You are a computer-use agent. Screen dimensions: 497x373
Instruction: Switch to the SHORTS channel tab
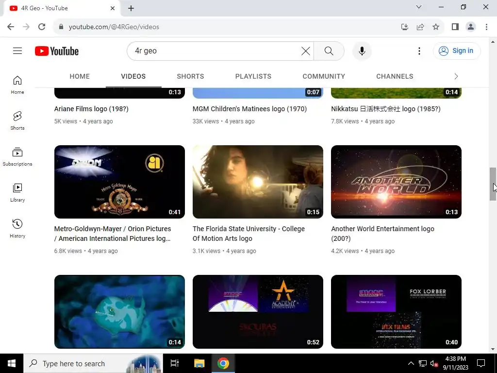pos(190,76)
